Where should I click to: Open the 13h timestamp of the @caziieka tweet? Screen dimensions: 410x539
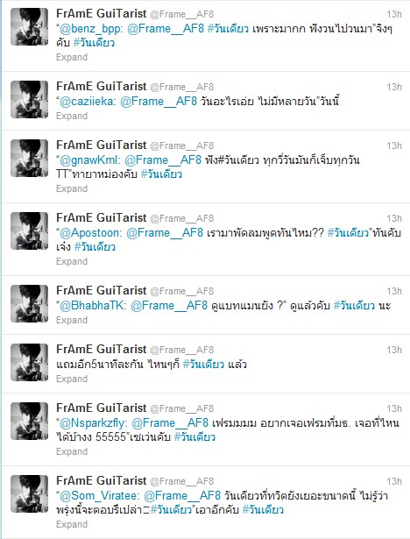(x=394, y=87)
